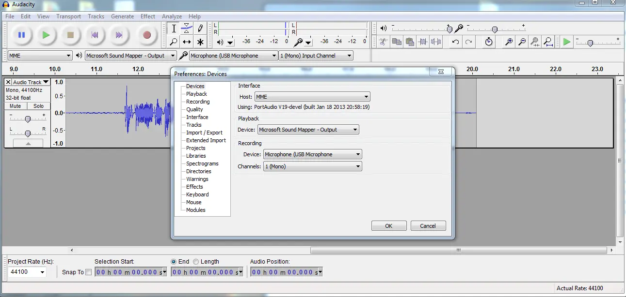This screenshot has width=626, height=297.
Task: Start recording with the Record button
Action: point(147,35)
